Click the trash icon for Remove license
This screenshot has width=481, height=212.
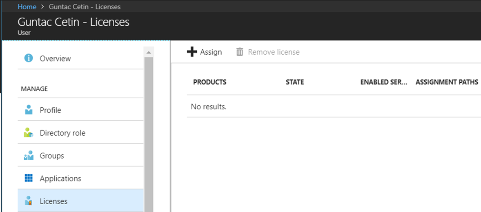[240, 52]
